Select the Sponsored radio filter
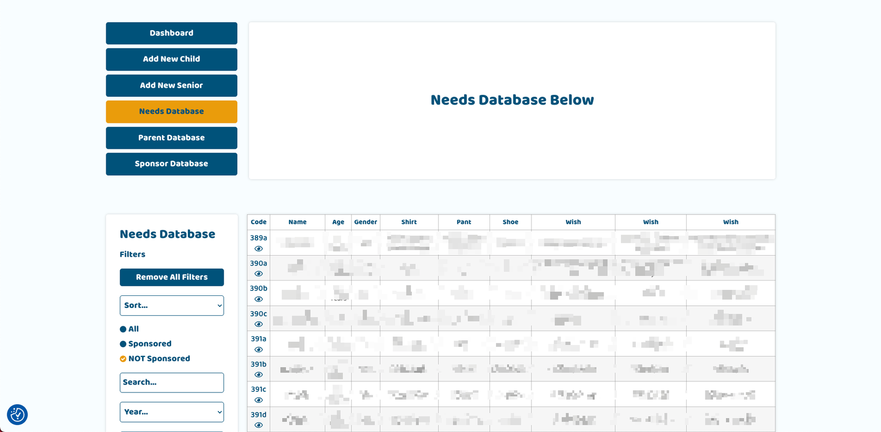The height and width of the screenshot is (432, 881). point(123,344)
